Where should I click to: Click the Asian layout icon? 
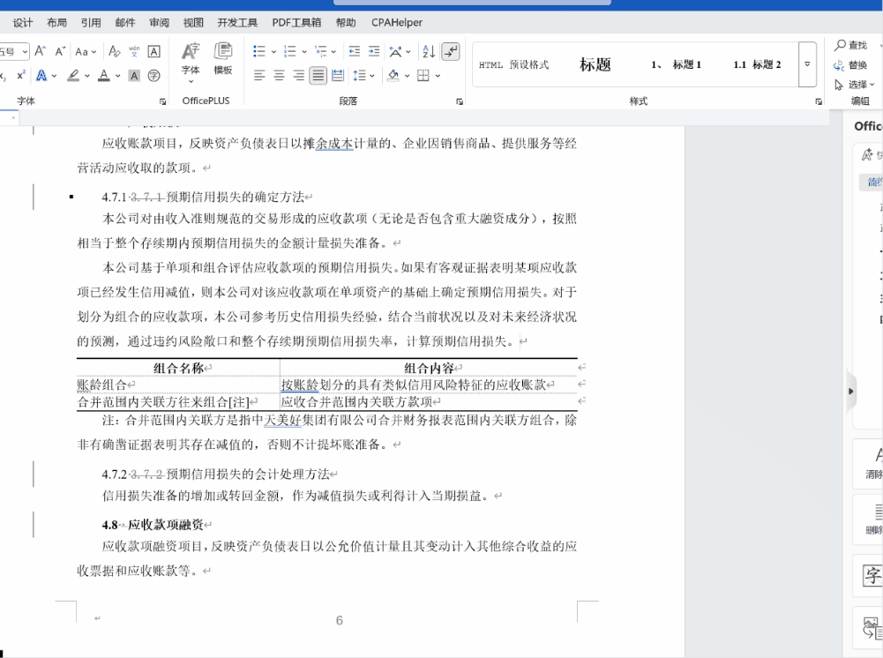(x=396, y=51)
